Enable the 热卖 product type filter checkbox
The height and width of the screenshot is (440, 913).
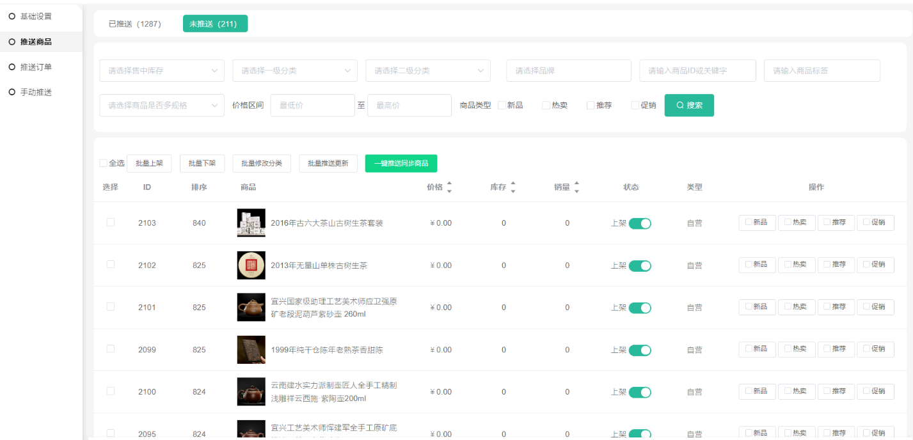point(546,106)
